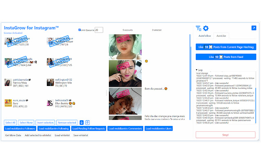Image resolution: width=261 pixels, height=163 pixels.
Task: Click Select All button
Action: point(10,123)
